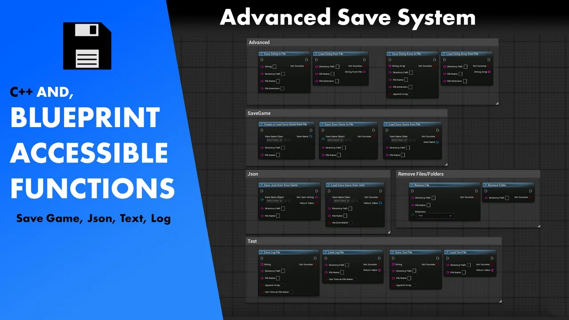Click String from File output pin
This screenshot has height=320, width=569.
pyautogui.click(x=364, y=72)
